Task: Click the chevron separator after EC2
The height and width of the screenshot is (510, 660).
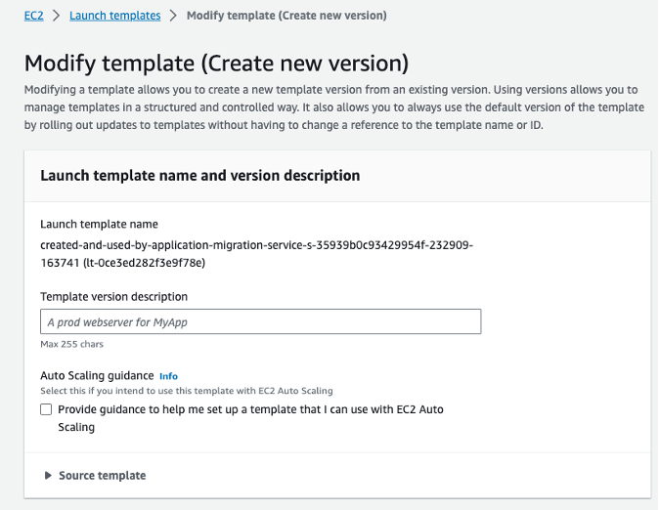Action: coord(57,16)
